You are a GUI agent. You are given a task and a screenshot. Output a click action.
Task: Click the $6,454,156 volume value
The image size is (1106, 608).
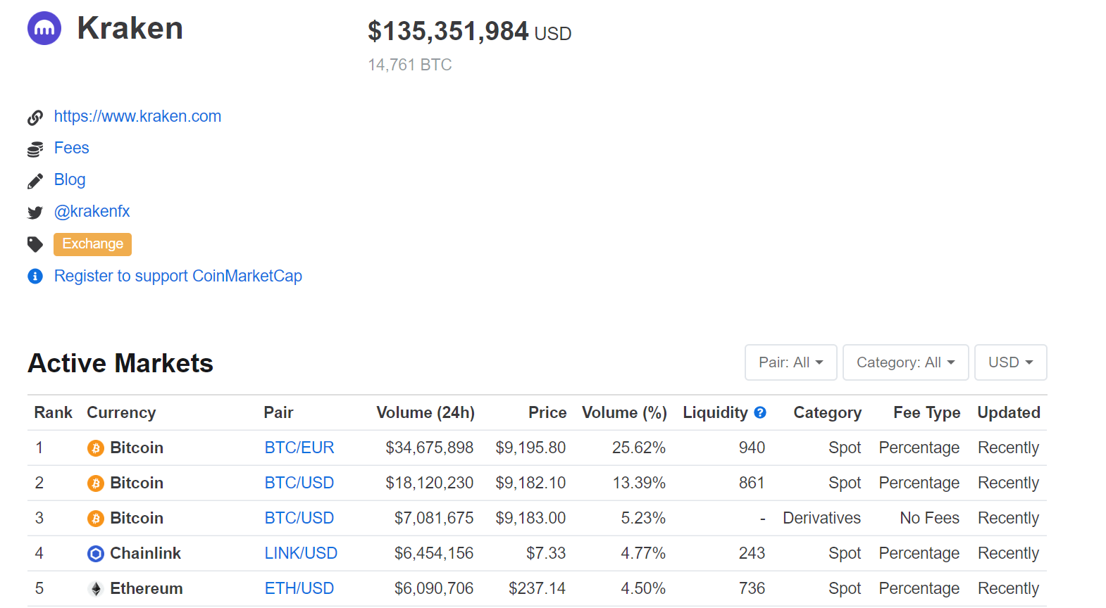[434, 553]
